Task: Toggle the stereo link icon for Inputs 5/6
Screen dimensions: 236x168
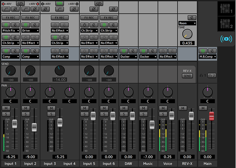Action: coord(98,3)
